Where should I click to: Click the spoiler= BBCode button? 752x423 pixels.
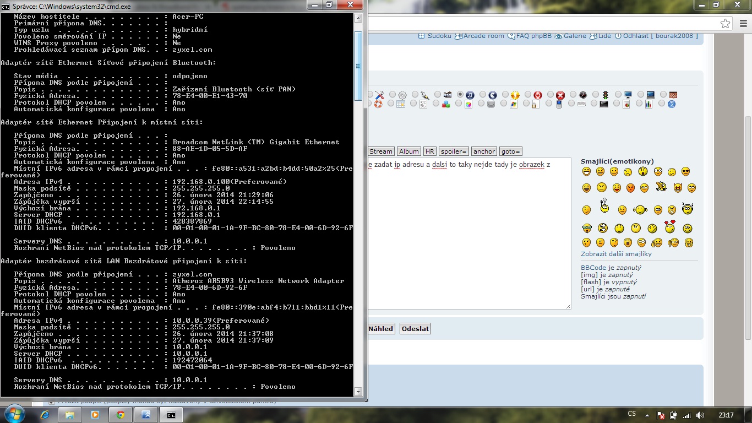pos(454,151)
